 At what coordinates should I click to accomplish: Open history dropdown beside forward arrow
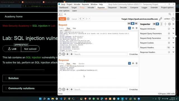89,19
